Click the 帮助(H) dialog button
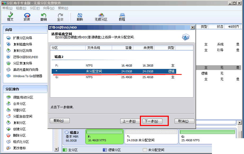Viewport: 244px width, 154px height. coord(59,121)
